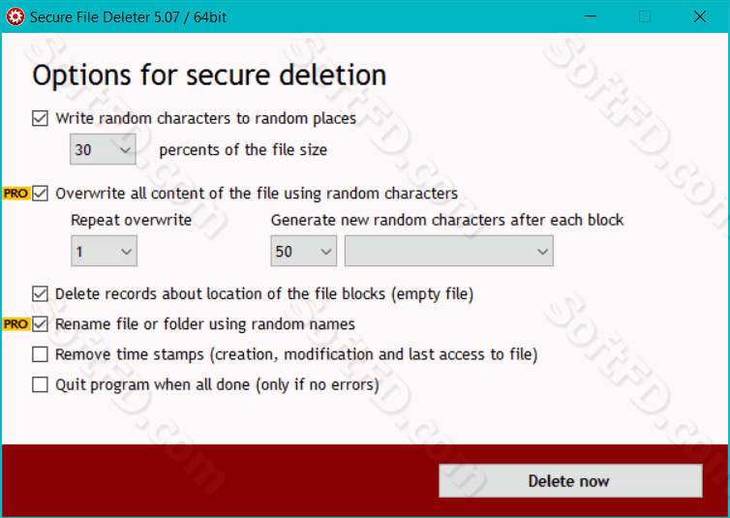The image size is (730, 518).
Task: Open the 30 percents of file size dropdown
Action: click(x=103, y=149)
